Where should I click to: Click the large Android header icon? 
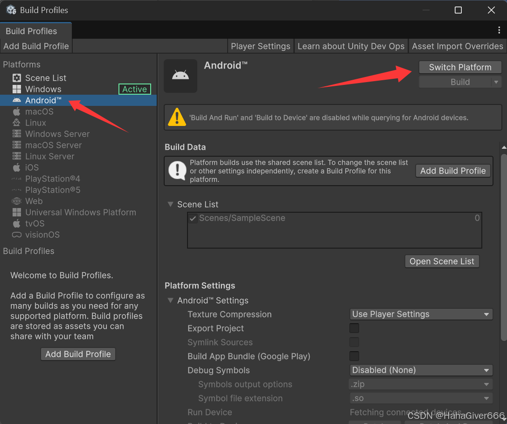(x=181, y=76)
